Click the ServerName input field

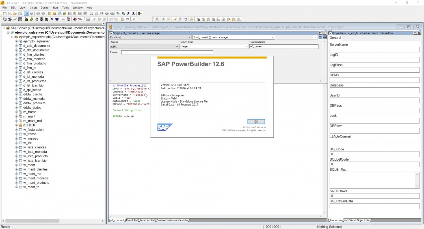[375, 49]
